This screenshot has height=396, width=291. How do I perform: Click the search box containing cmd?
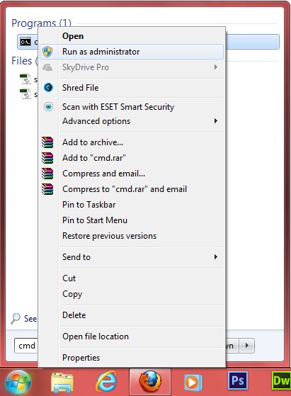point(26,346)
